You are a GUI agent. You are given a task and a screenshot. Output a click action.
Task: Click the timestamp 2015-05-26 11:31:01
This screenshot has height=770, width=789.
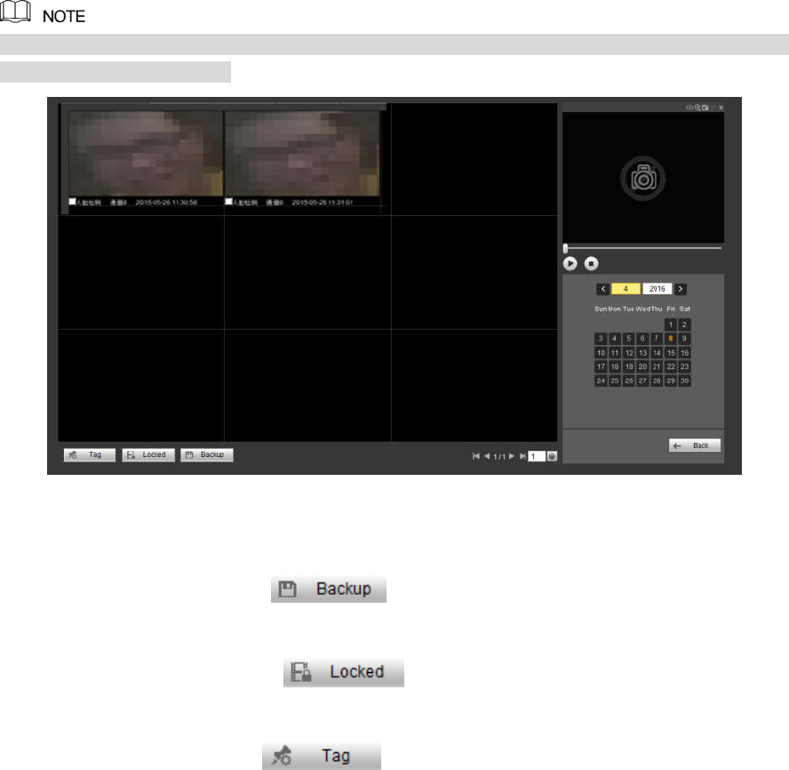tap(323, 202)
